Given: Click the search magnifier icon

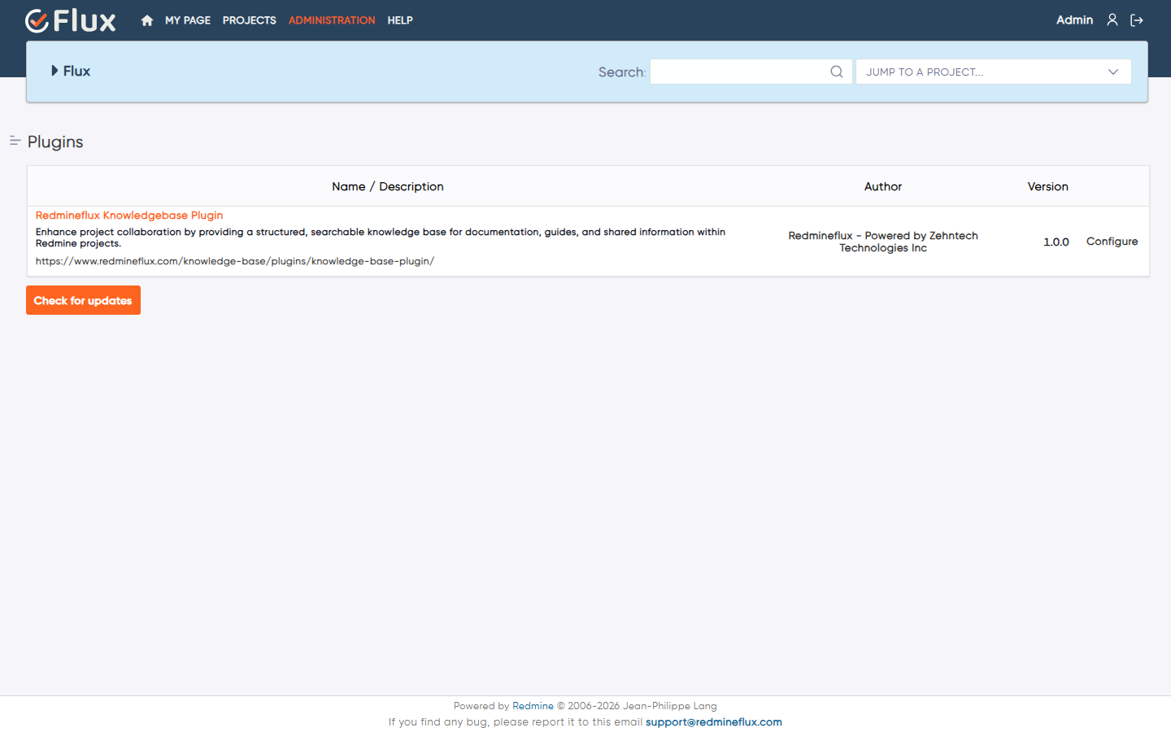Looking at the screenshot, I should (837, 72).
